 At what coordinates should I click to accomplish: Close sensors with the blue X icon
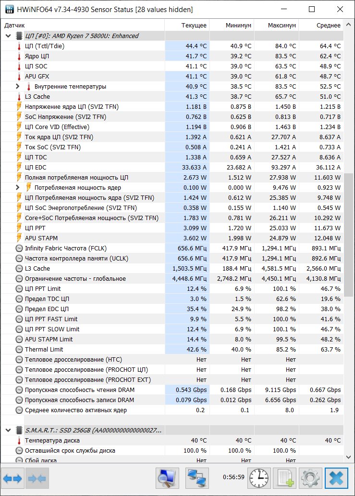point(336,478)
